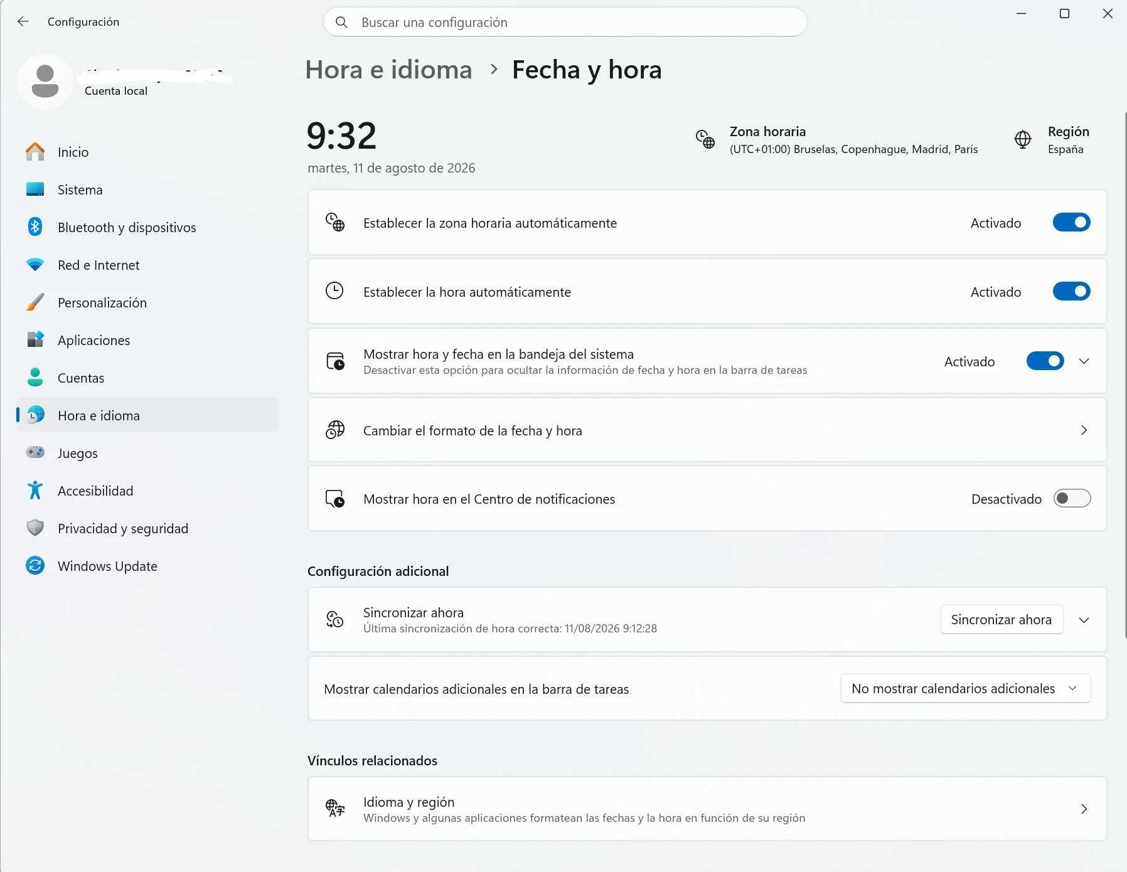1127x872 pixels.
Task: Click Última sincronización de hora correcta text
Action: 510,629
